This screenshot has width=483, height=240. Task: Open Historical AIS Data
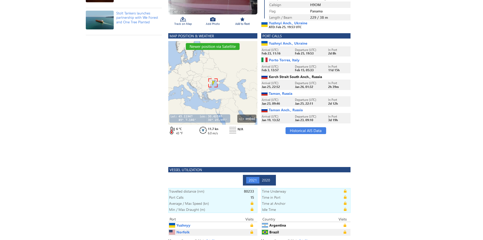[x=306, y=131]
